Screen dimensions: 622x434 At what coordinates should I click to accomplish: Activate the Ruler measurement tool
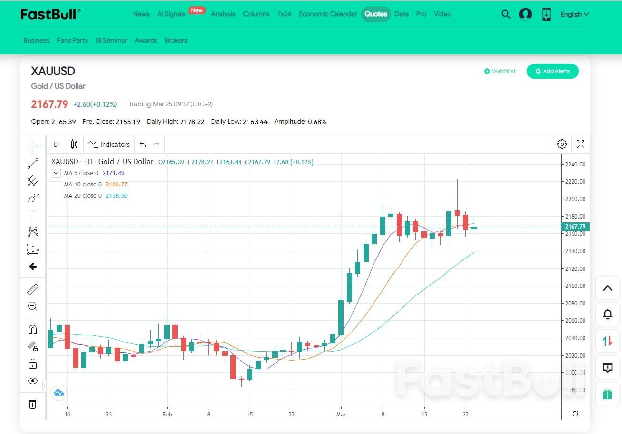(x=32, y=289)
